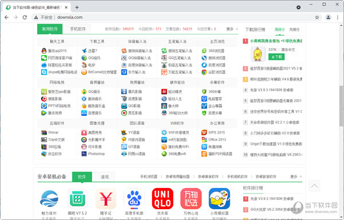344x220 pixels.
Task: Click the skype icon in chat tools
Action: 44,72
